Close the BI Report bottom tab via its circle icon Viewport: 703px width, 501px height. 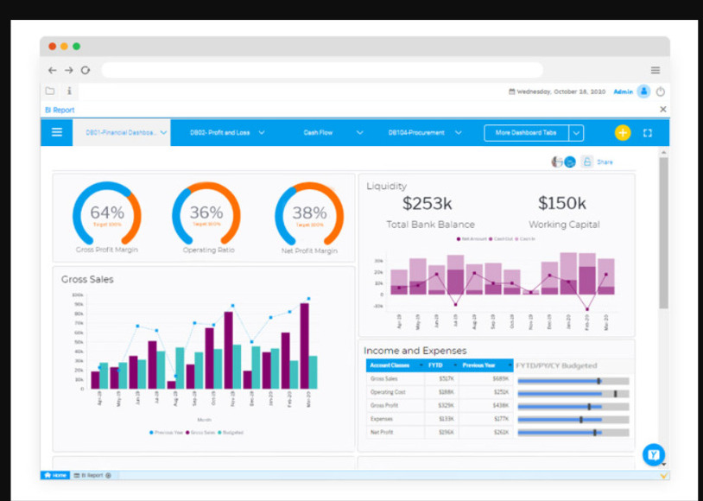pos(108,475)
